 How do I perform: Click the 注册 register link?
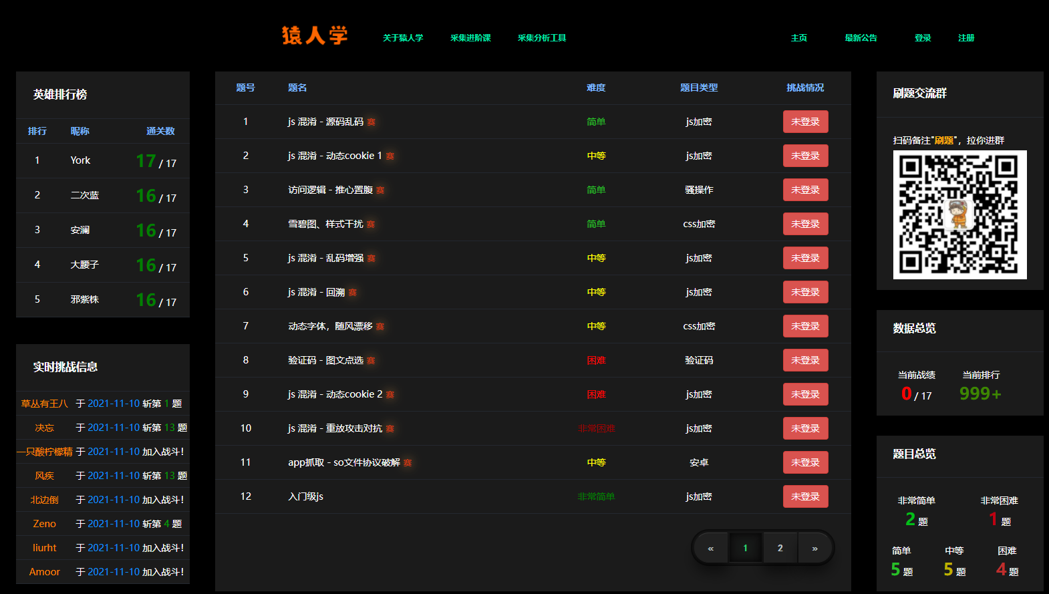coord(965,38)
